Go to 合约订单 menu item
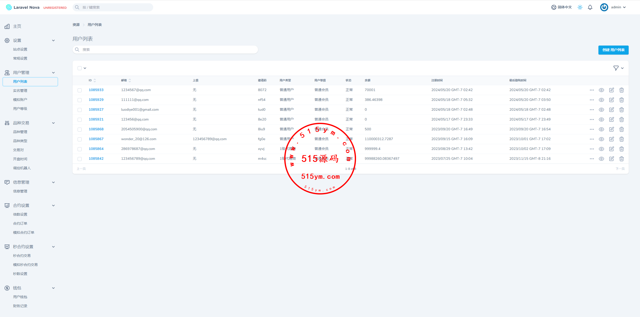 coord(20,223)
